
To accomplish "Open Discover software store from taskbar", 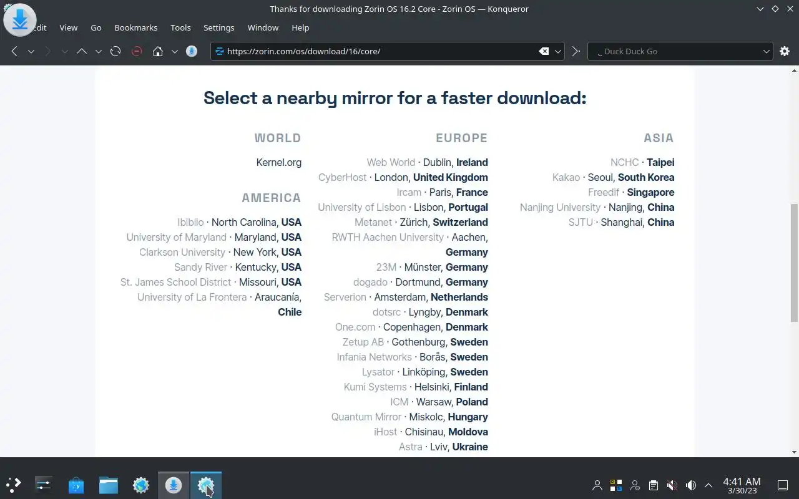I will coord(76,485).
